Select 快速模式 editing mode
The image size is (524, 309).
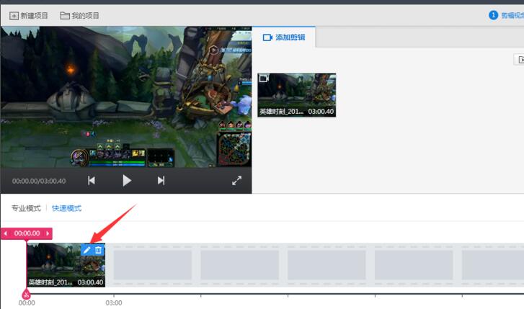pyautogui.click(x=66, y=208)
